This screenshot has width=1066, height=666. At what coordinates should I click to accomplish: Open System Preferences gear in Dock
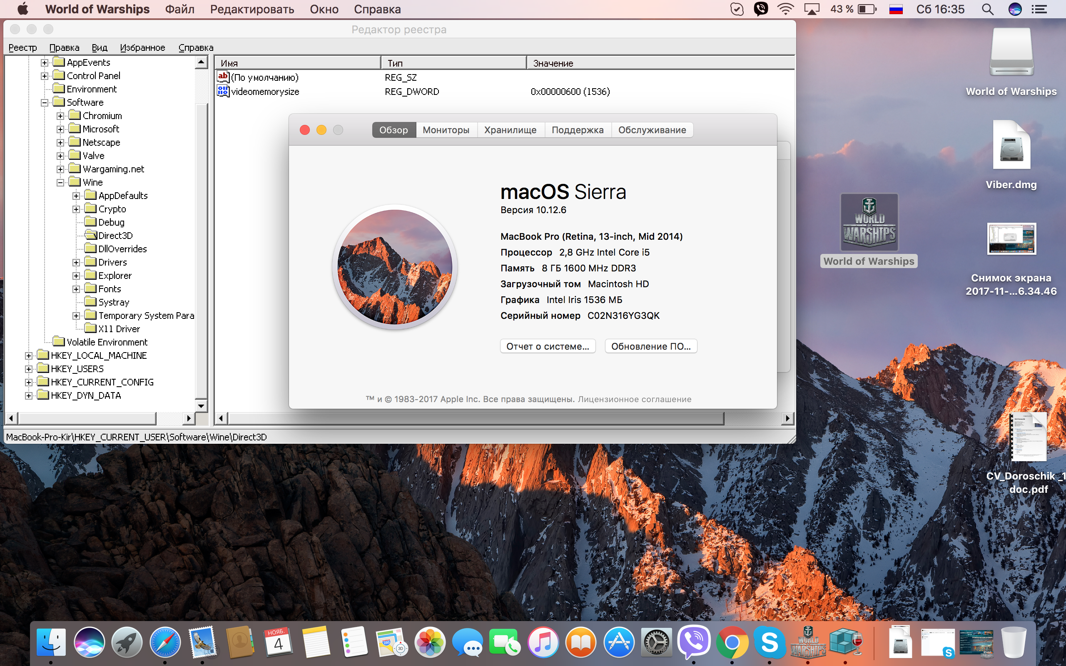(656, 642)
